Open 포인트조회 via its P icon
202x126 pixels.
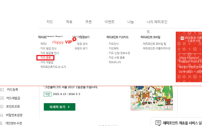click(1, 106)
